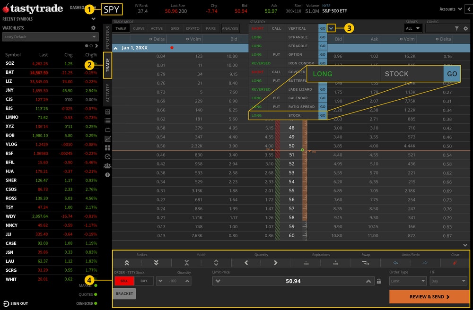Click the SPY symbol input field
Screen dimensions: 473x310
pyautogui.click(x=112, y=9)
